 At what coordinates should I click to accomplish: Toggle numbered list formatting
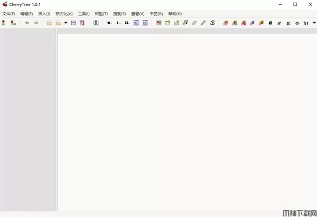click(x=118, y=23)
